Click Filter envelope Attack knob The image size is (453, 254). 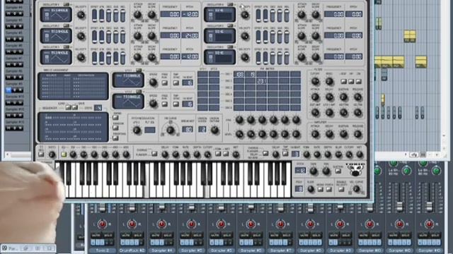[315, 97]
